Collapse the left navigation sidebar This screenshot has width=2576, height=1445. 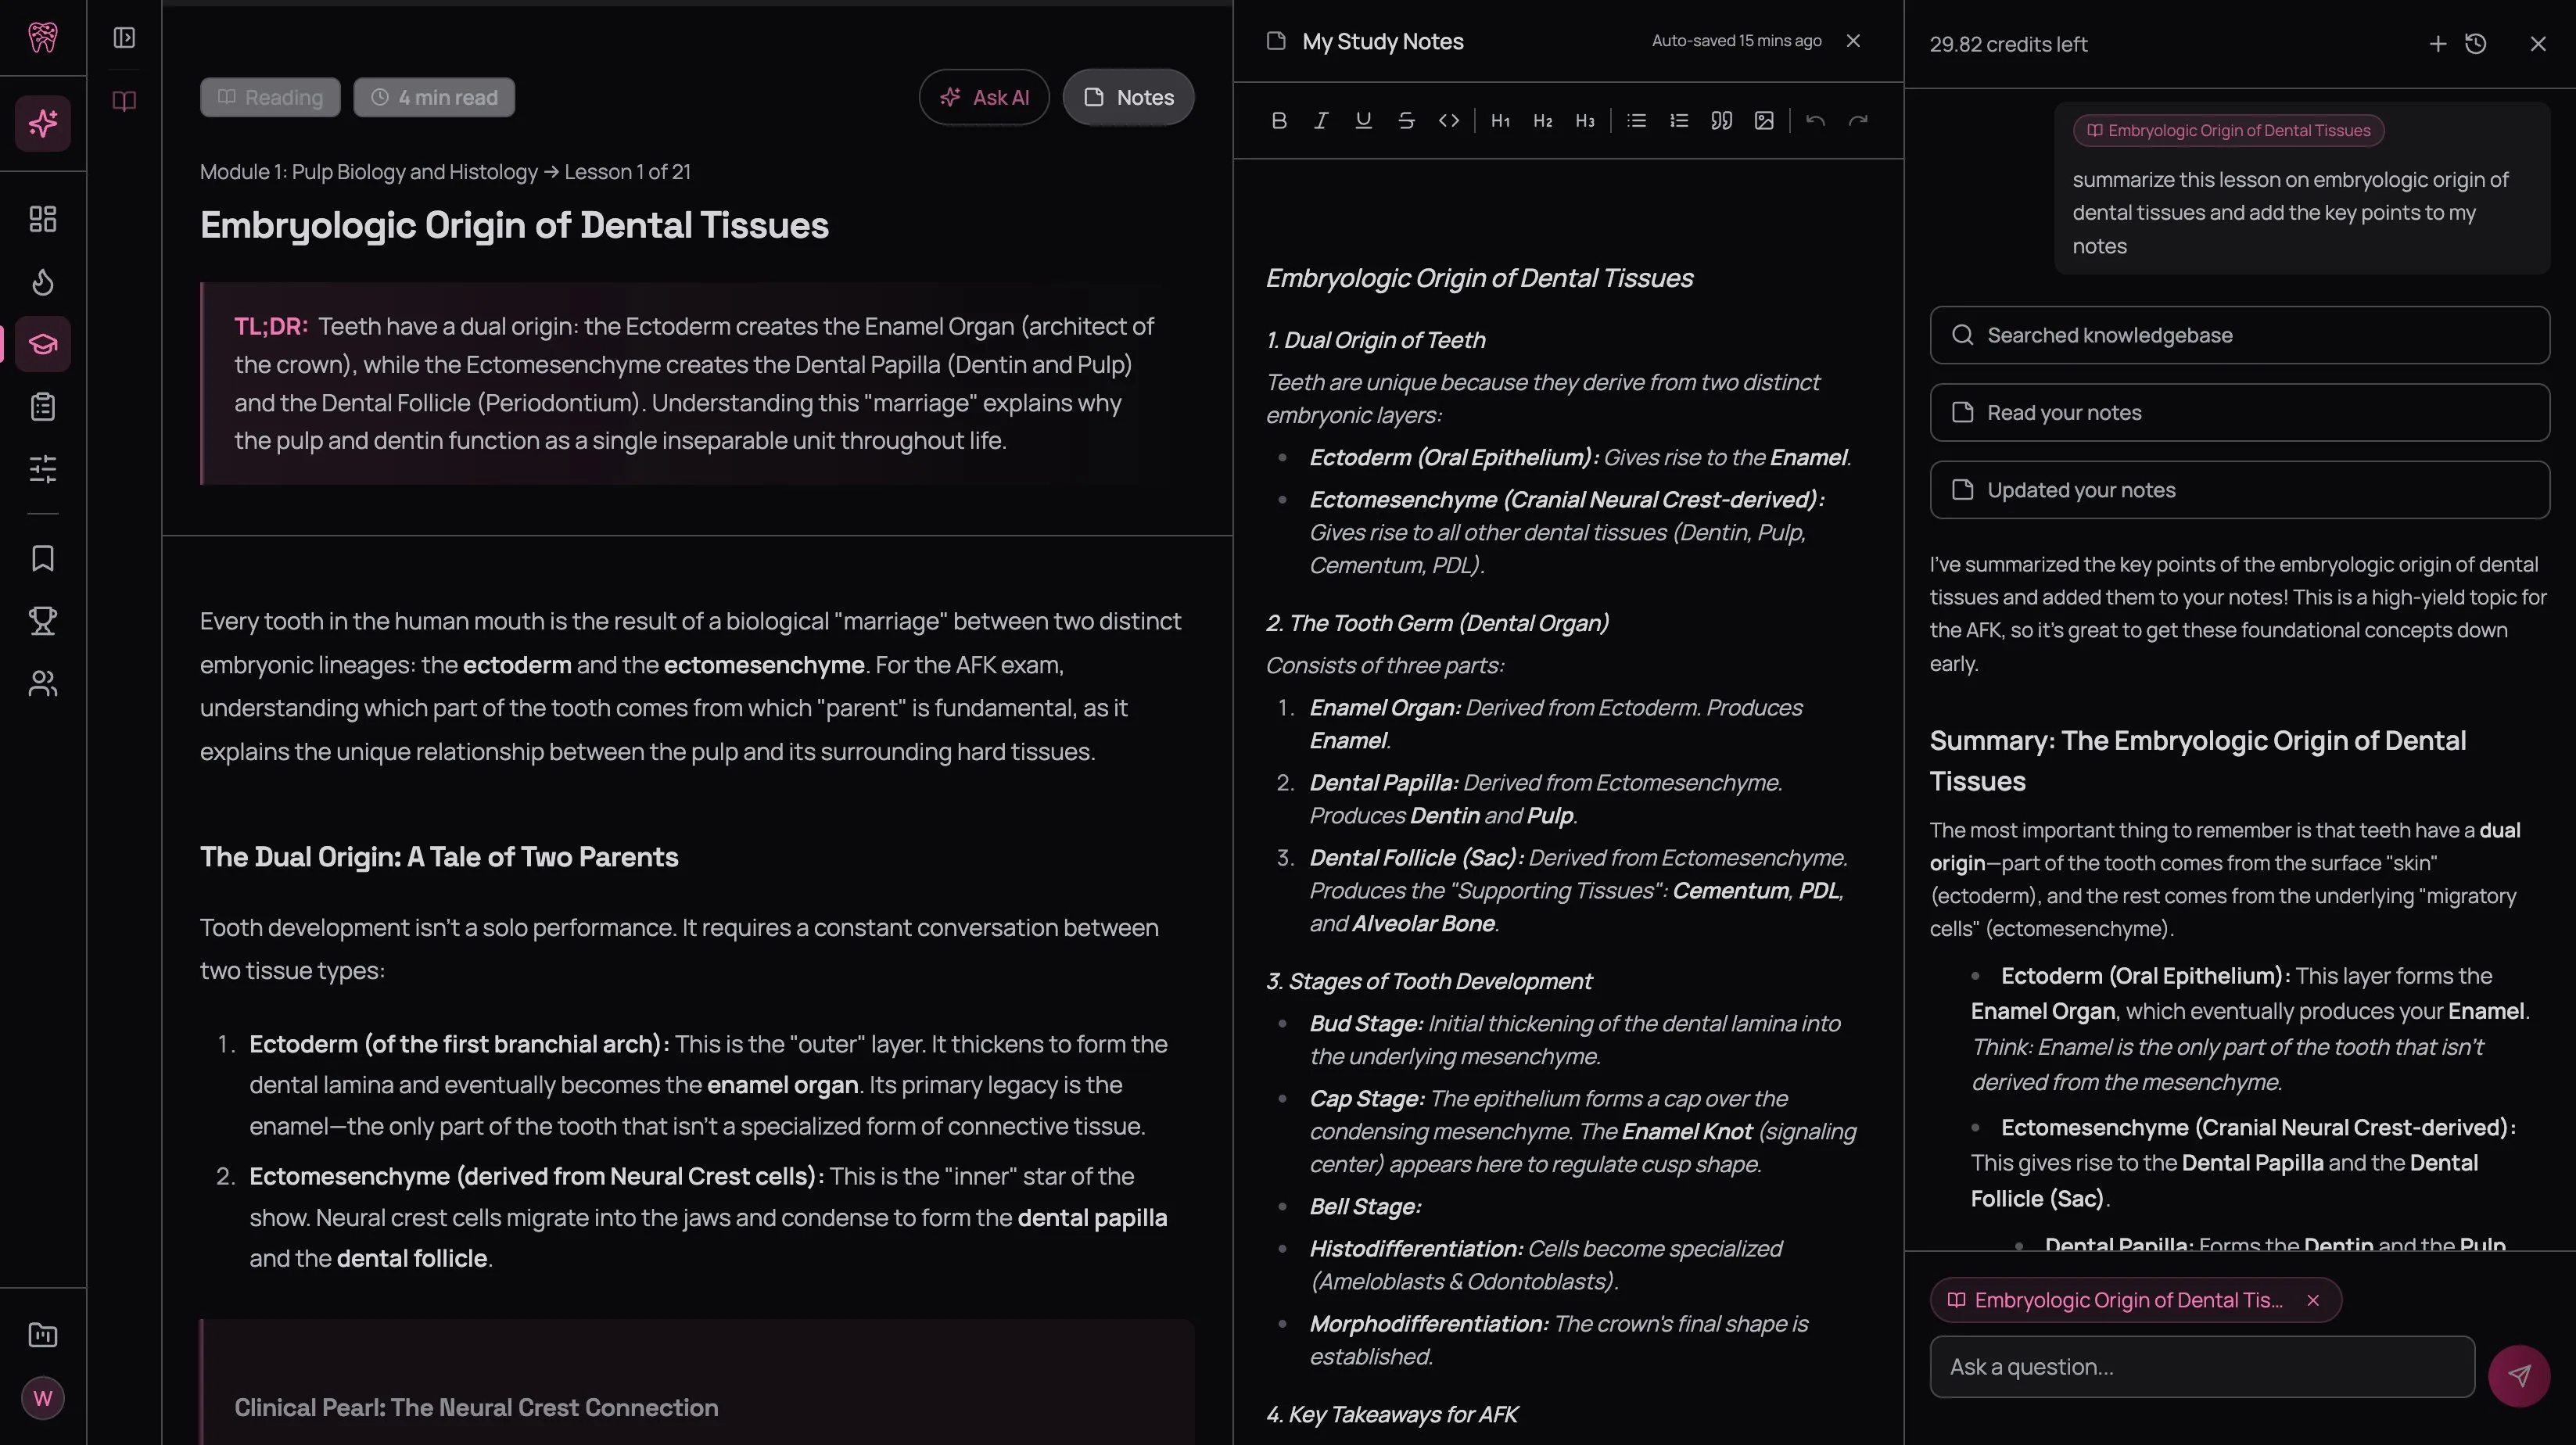click(x=124, y=38)
